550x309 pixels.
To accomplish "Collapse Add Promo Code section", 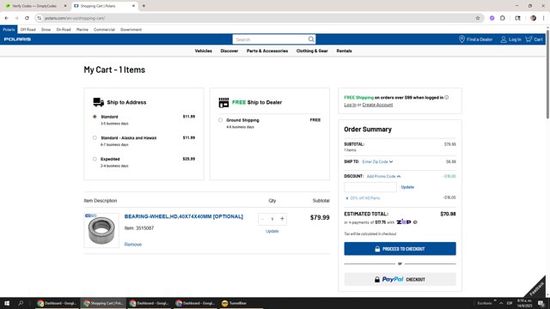I will (x=383, y=176).
